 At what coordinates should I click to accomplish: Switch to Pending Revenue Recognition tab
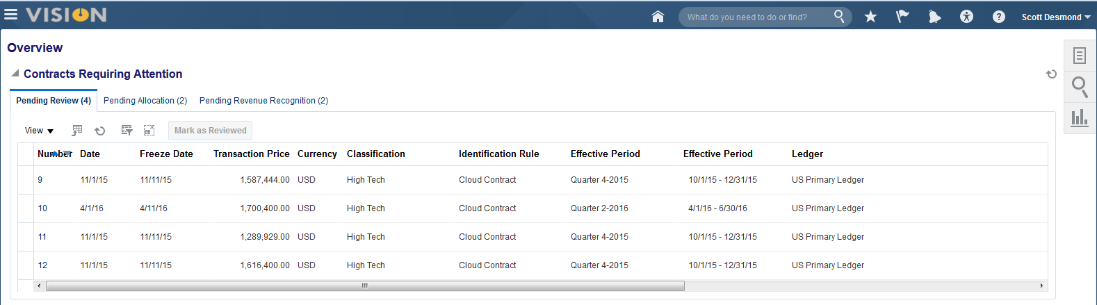coord(263,101)
